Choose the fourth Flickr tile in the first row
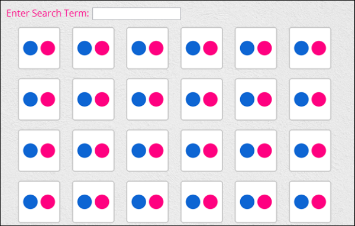Viewport: 355px width, 226px height. [x=202, y=48]
